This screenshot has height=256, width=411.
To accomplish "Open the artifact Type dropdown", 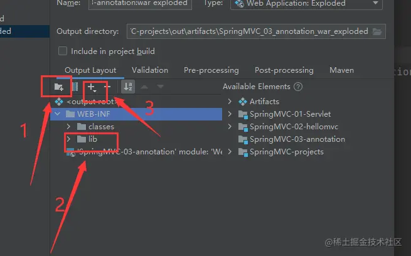I will (x=306, y=3).
